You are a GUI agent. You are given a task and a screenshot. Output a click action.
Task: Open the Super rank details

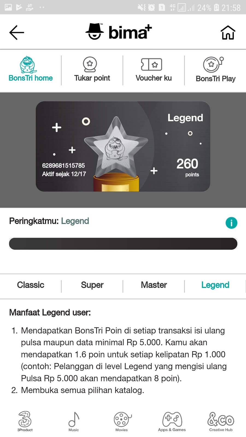tap(92, 285)
